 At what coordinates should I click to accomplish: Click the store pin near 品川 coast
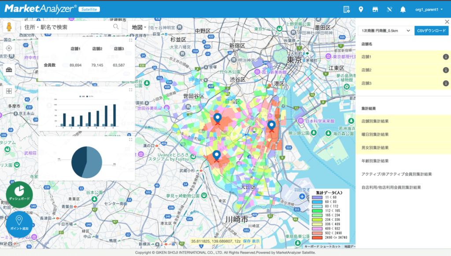(271, 125)
